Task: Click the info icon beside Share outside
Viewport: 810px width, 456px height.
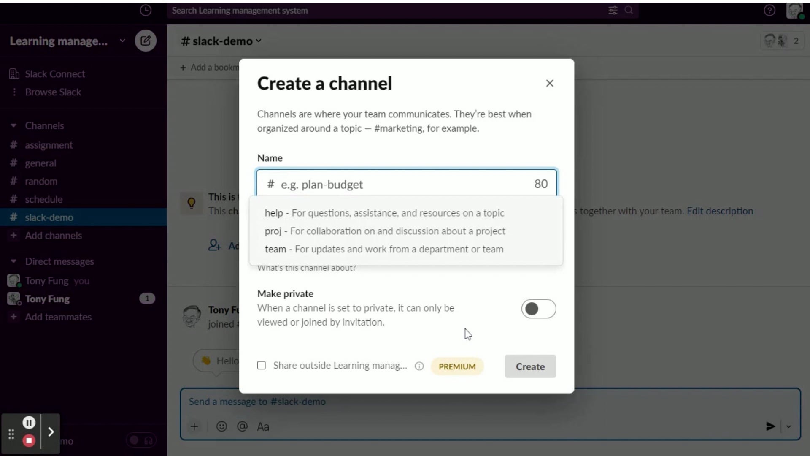Action: coord(419,366)
